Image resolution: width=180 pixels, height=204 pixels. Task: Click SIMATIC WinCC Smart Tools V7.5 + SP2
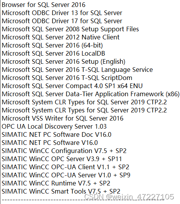point(61,191)
